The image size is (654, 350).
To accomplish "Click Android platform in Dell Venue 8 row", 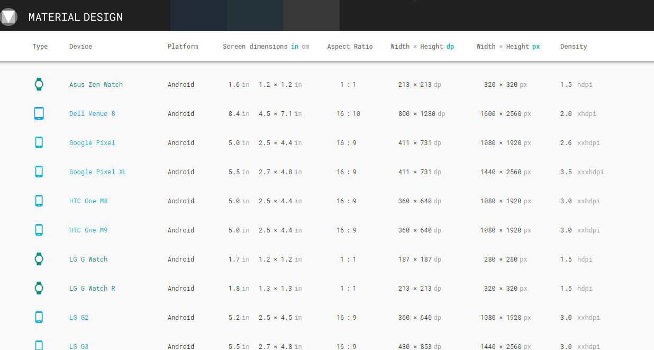I will coord(181,114).
